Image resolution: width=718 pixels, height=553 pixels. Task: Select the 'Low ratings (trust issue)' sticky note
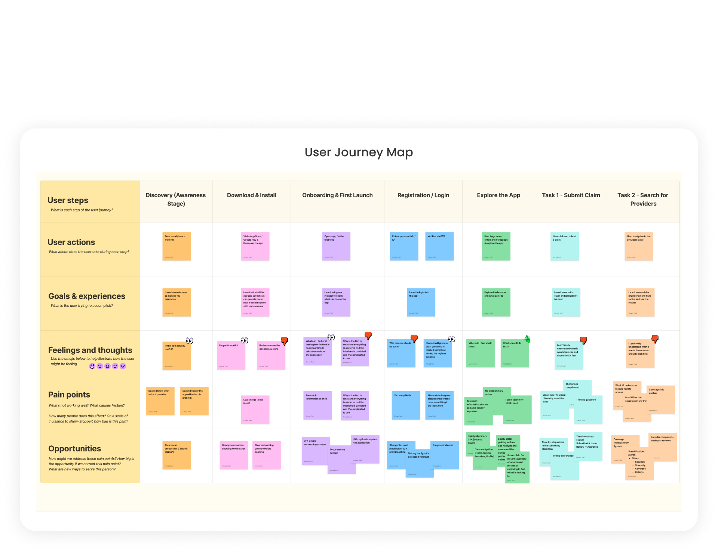[x=255, y=410]
